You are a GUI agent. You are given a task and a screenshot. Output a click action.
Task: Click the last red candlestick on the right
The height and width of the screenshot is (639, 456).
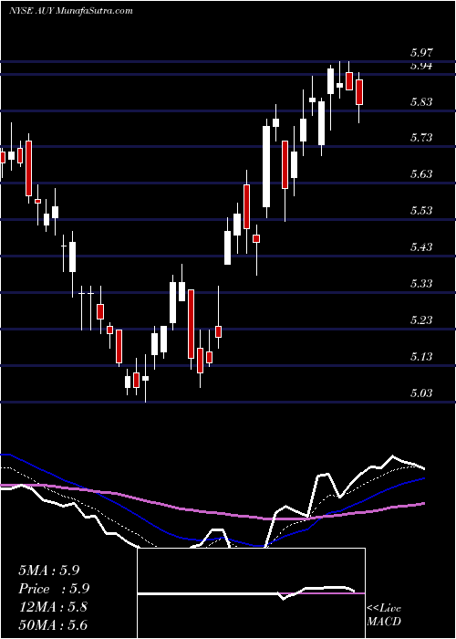(x=359, y=92)
